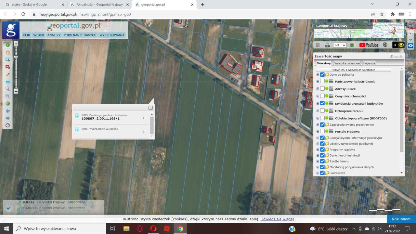This screenshot has height=234, width=416.
Task: Activate the pencil drawing tool
Action: 8,74
